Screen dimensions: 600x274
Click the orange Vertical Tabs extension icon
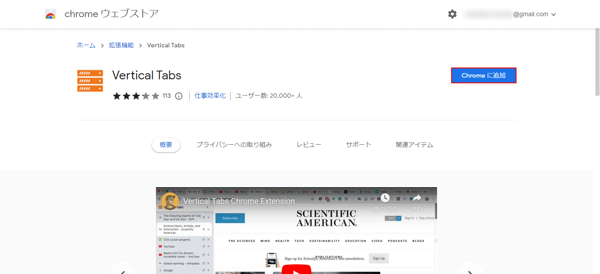tap(90, 81)
